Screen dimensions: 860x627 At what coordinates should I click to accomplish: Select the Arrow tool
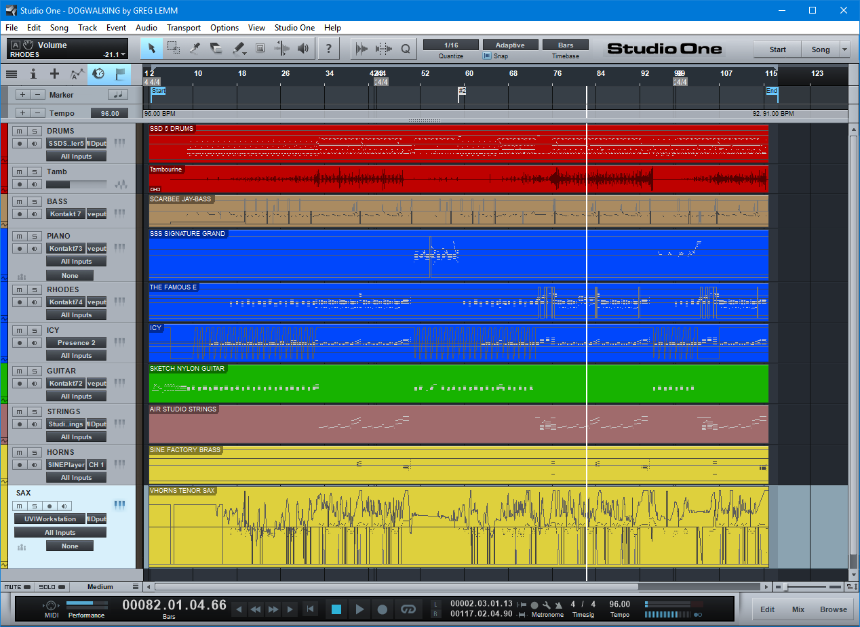coord(152,48)
